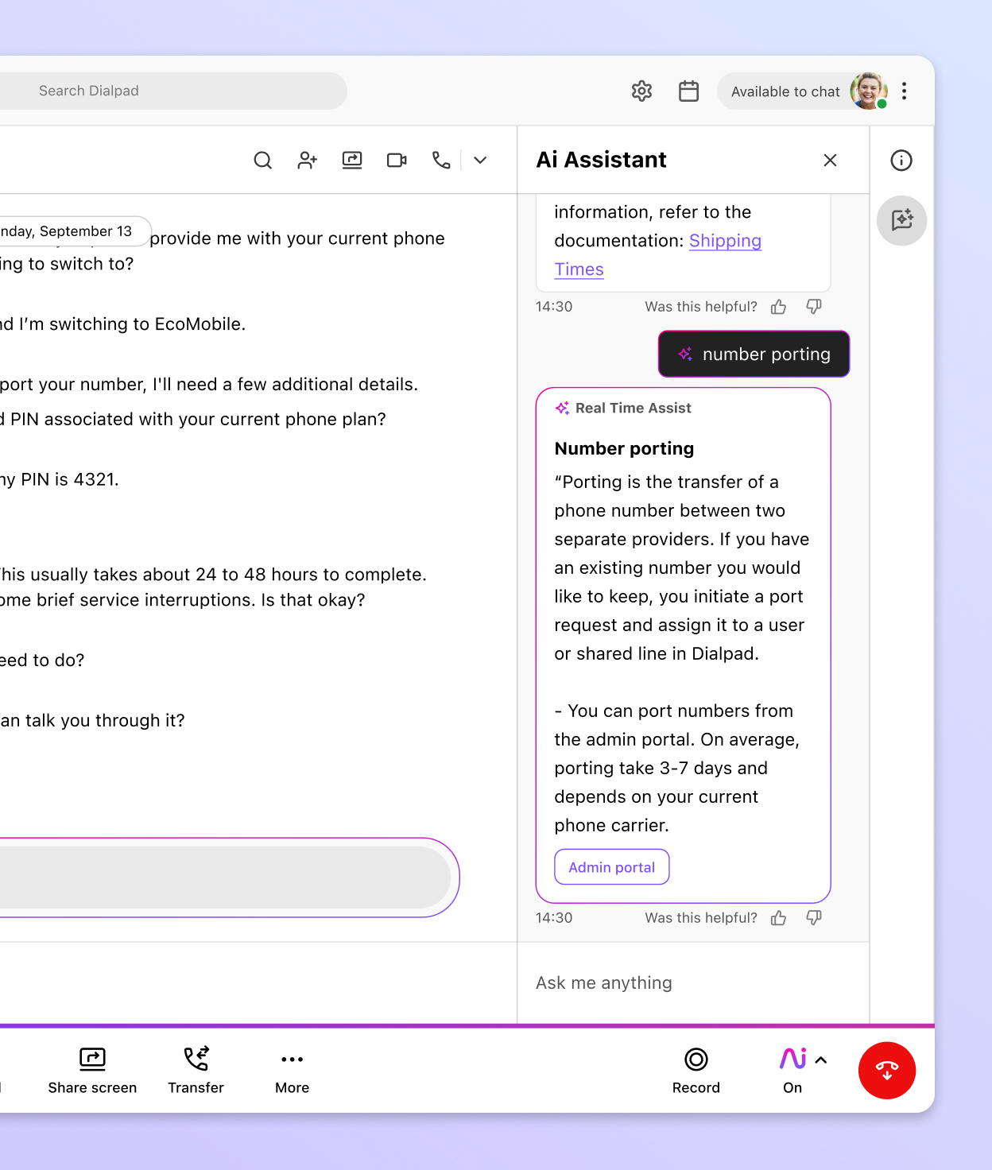End the call with the red hangup button
The height and width of the screenshot is (1170, 992).
(x=887, y=1071)
